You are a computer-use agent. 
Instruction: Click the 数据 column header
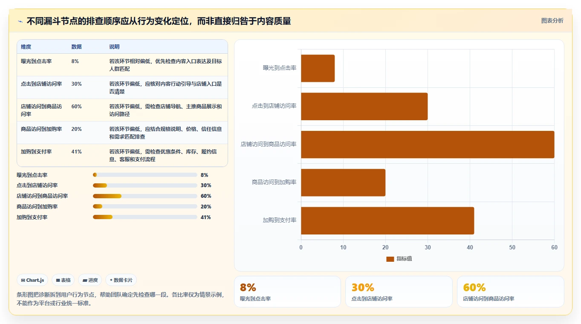[76, 47]
